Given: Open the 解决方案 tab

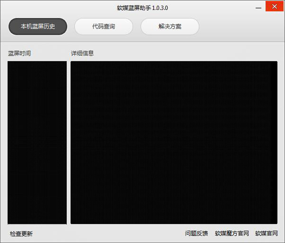Looking at the screenshot, I should (170, 27).
